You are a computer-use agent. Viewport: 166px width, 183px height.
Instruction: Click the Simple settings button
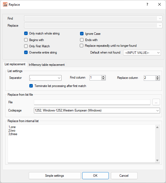[x=55, y=176]
